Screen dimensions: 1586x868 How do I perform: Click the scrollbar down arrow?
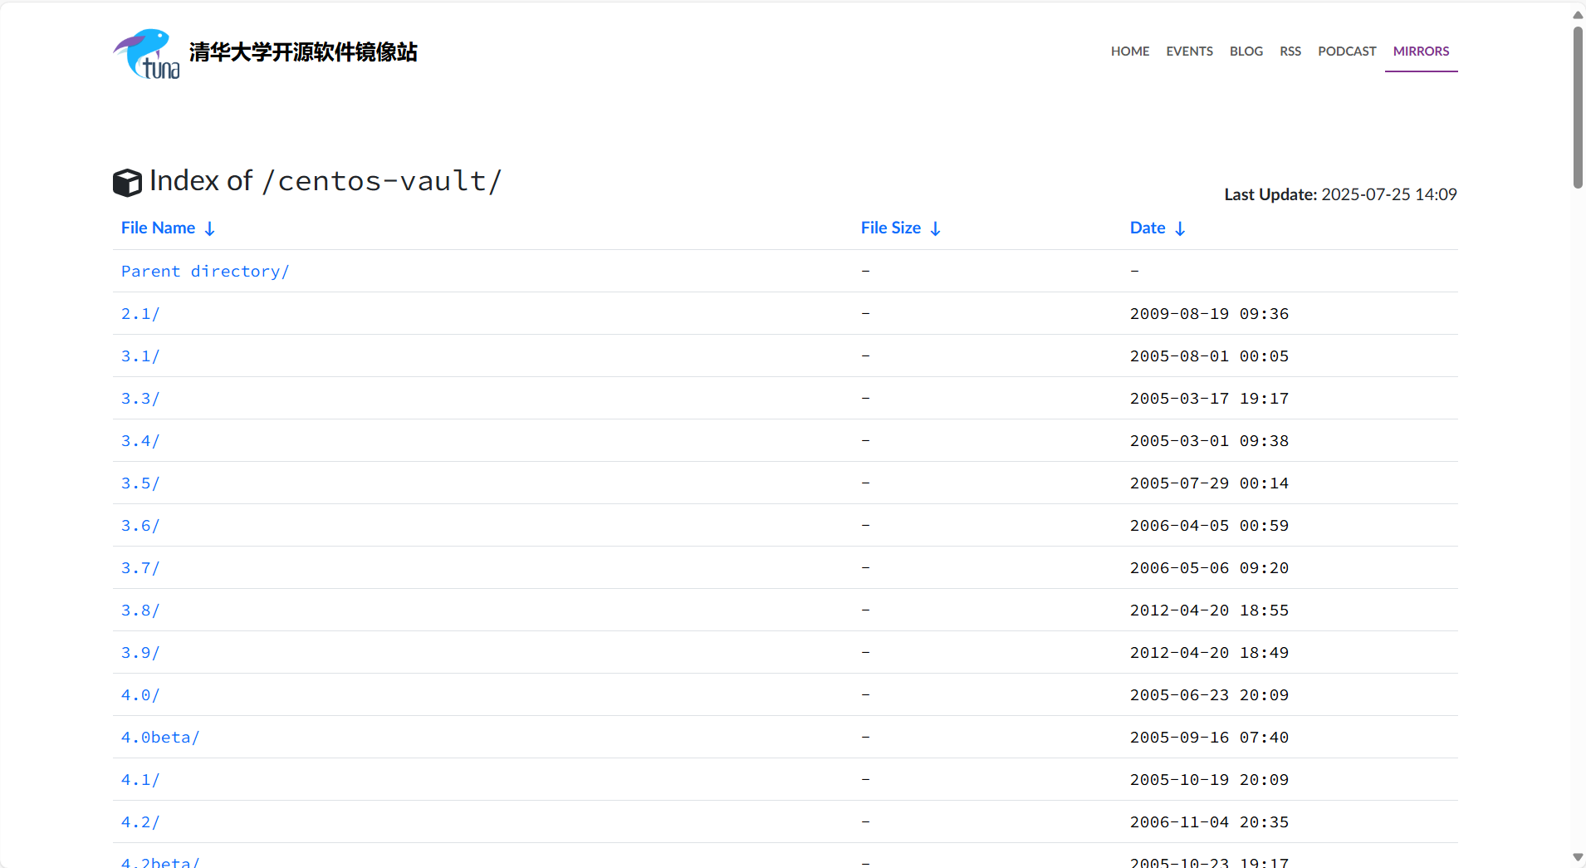[x=1578, y=857]
